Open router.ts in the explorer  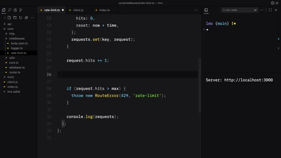click(x=14, y=72)
